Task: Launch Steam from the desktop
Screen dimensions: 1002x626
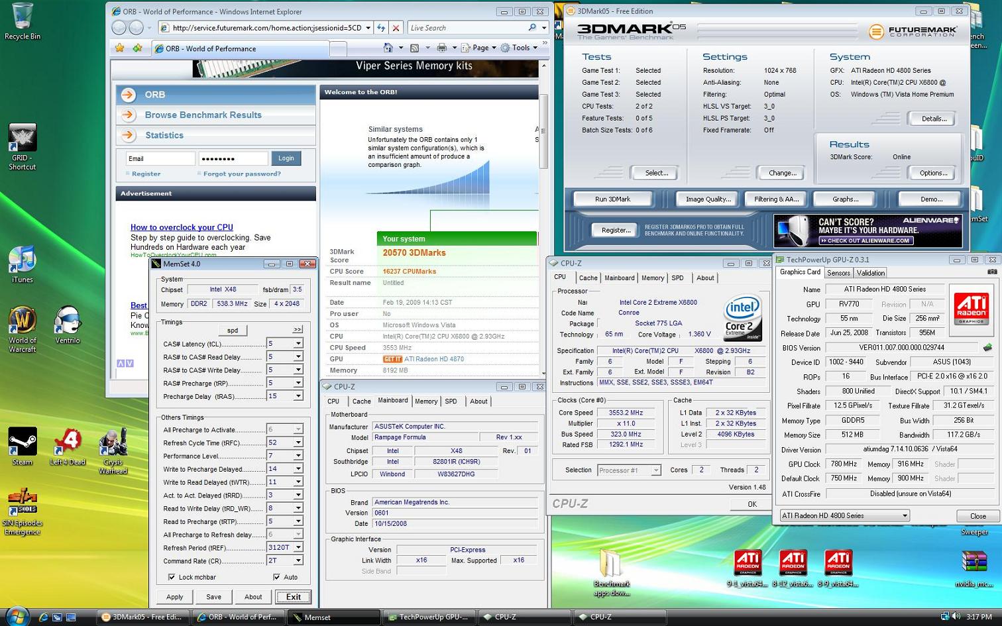Action: (x=22, y=446)
